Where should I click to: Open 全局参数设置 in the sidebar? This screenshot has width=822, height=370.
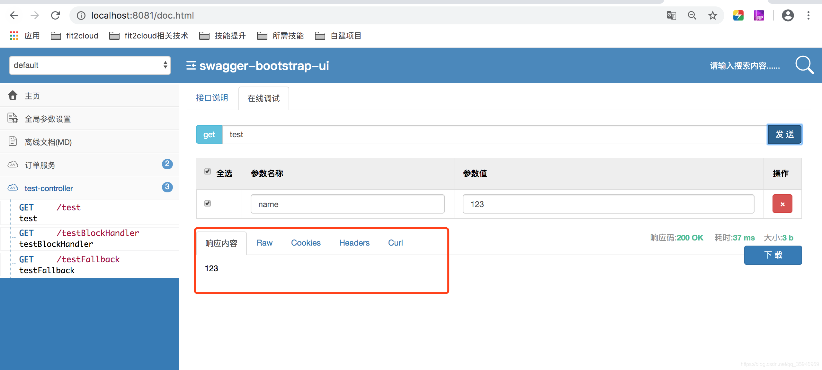(x=90, y=119)
